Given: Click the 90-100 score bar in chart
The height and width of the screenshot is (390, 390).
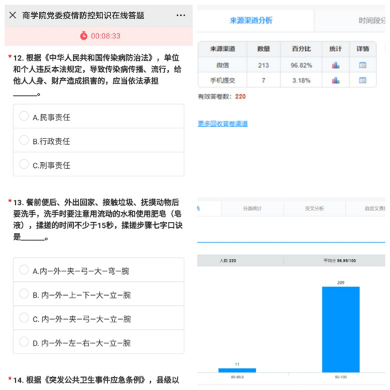Looking at the screenshot, I should (341, 329).
